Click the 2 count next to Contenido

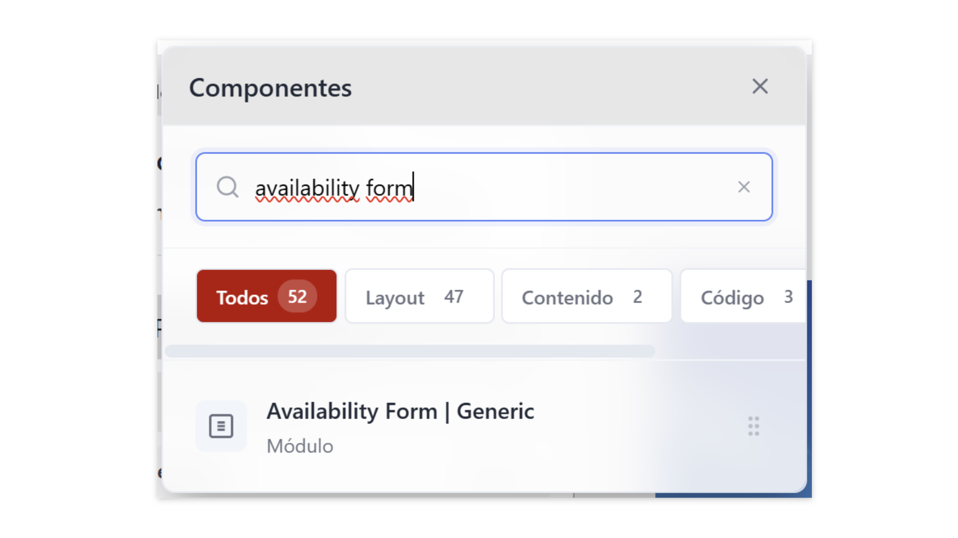(637, 297)
